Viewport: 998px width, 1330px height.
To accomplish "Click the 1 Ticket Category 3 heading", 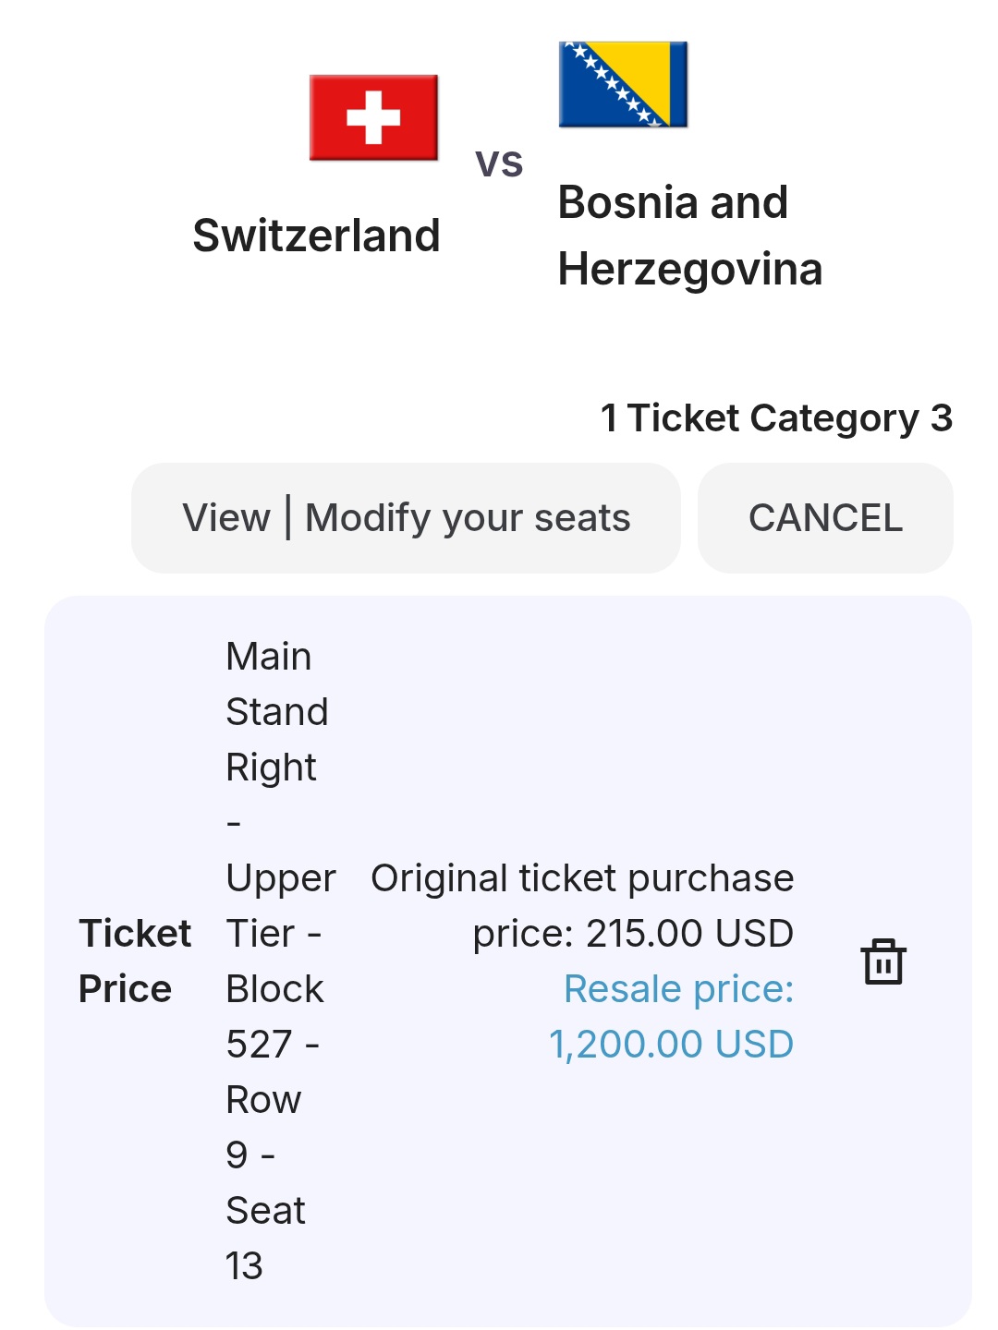I will click(x=776, y=418).
